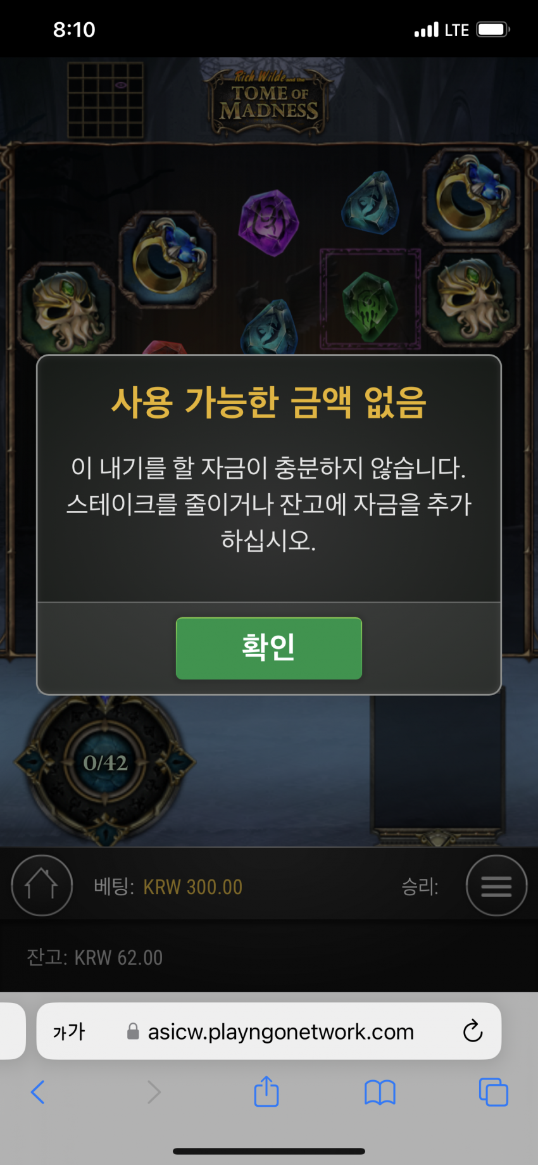Viewport: 538px width, 1165px height.
Task: Open the hamburger menu icon
Action: pyautogui.click(x=497, y=885)
